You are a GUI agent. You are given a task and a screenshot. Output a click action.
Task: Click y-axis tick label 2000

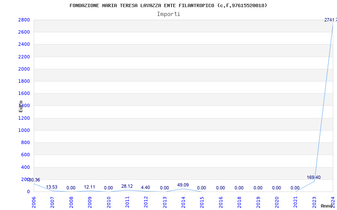point(24,69)
